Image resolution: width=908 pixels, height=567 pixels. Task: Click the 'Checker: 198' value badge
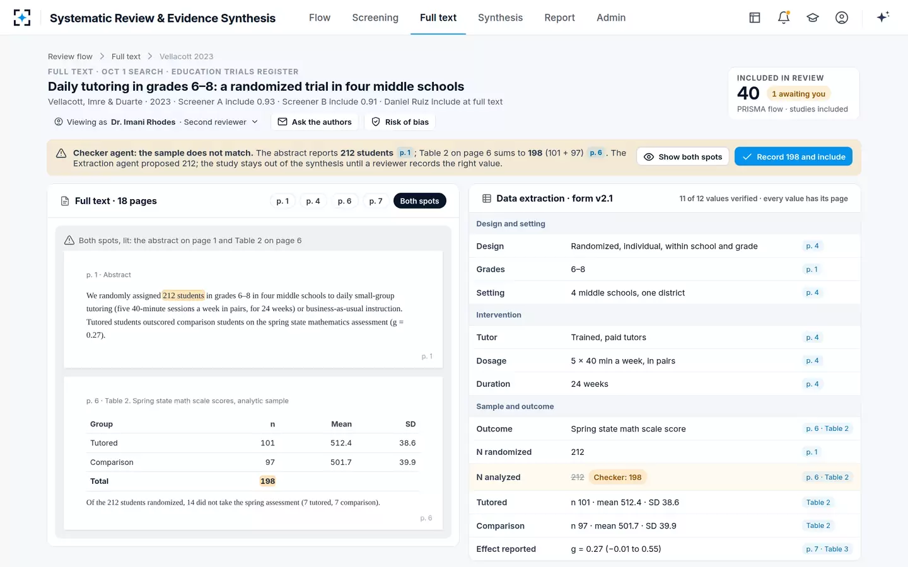pos(617,478)
